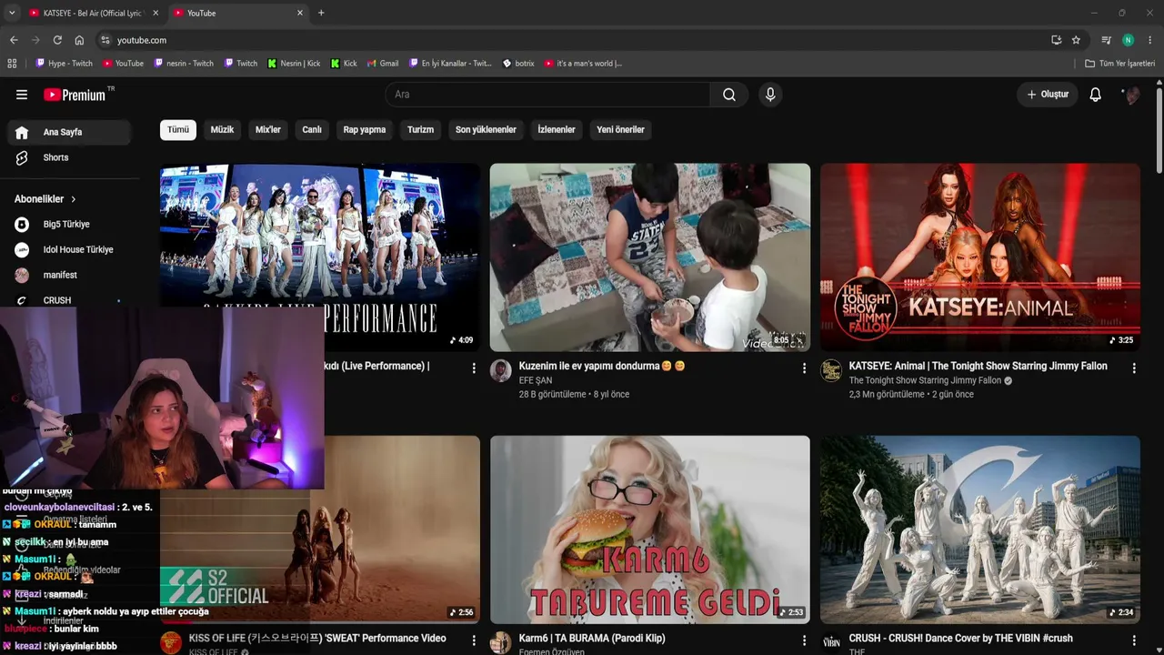Go back with the browser back arrow
This screenshot has height=655, width=1164.
point(14,40)
